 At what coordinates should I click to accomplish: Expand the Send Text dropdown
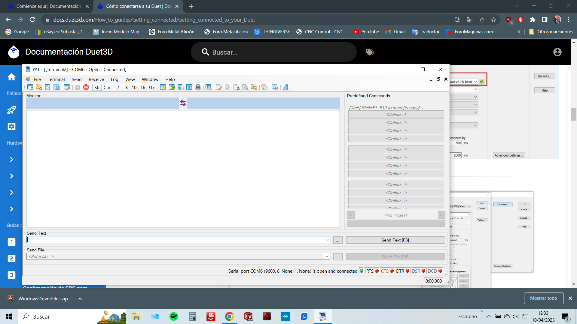(327, 240)
